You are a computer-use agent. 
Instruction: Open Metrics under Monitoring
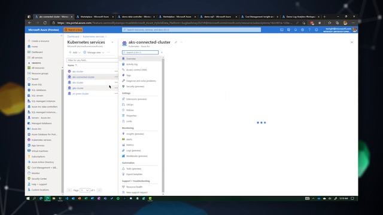(130, 145)
